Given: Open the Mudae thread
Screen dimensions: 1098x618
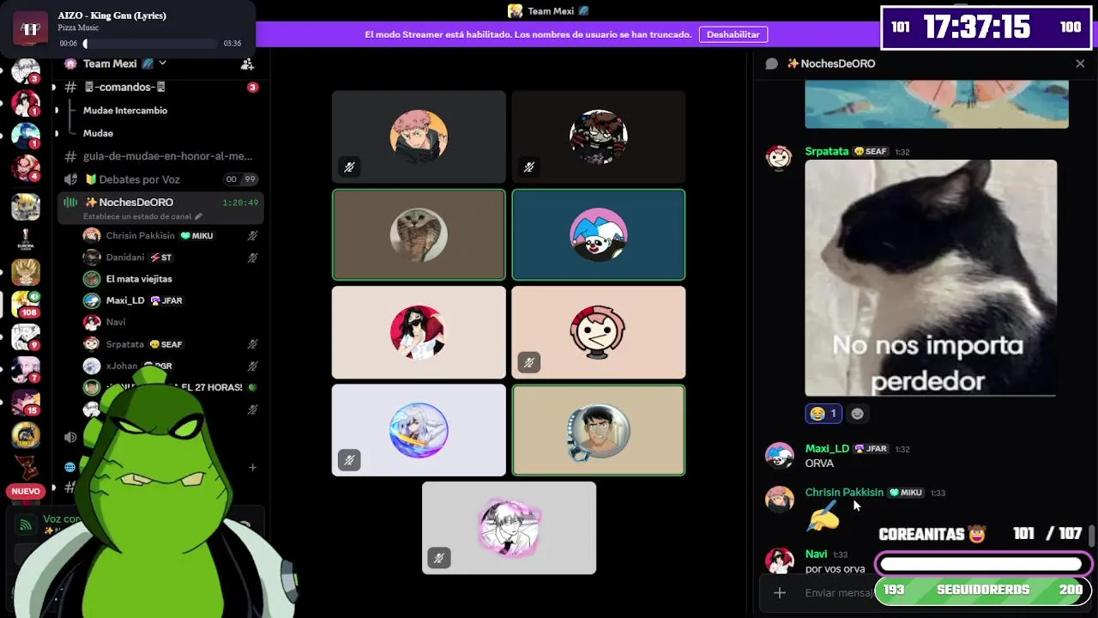Looking at the screenshot, I should click(98, 133).
